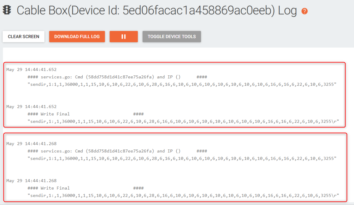The image size is (354, 205).
Task: Select the first 14:44:41.268 timestamp
Action: (x=32, y=144)
